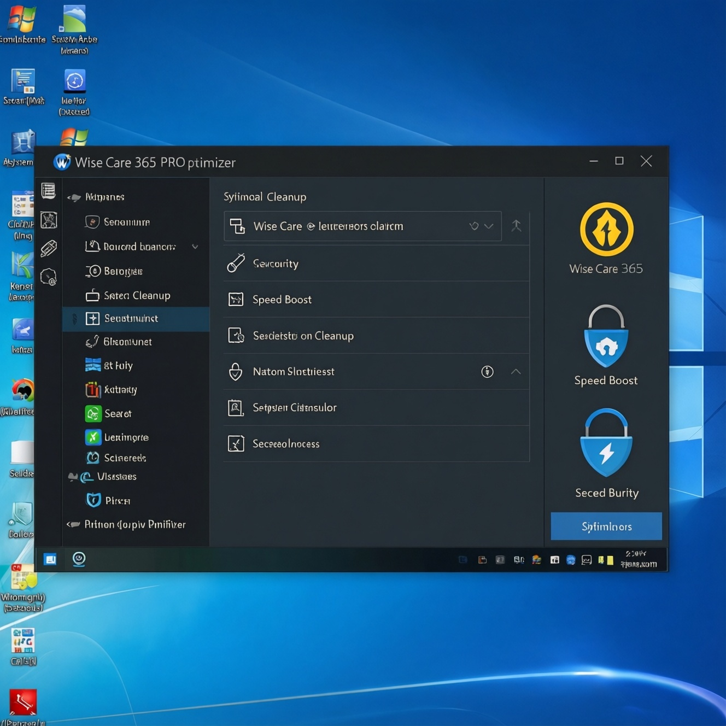The width and height of the screenshot is (726, 726).
Task: Select the eraser icon in Wise Care's left strip
Action: [x=49, y=248]
